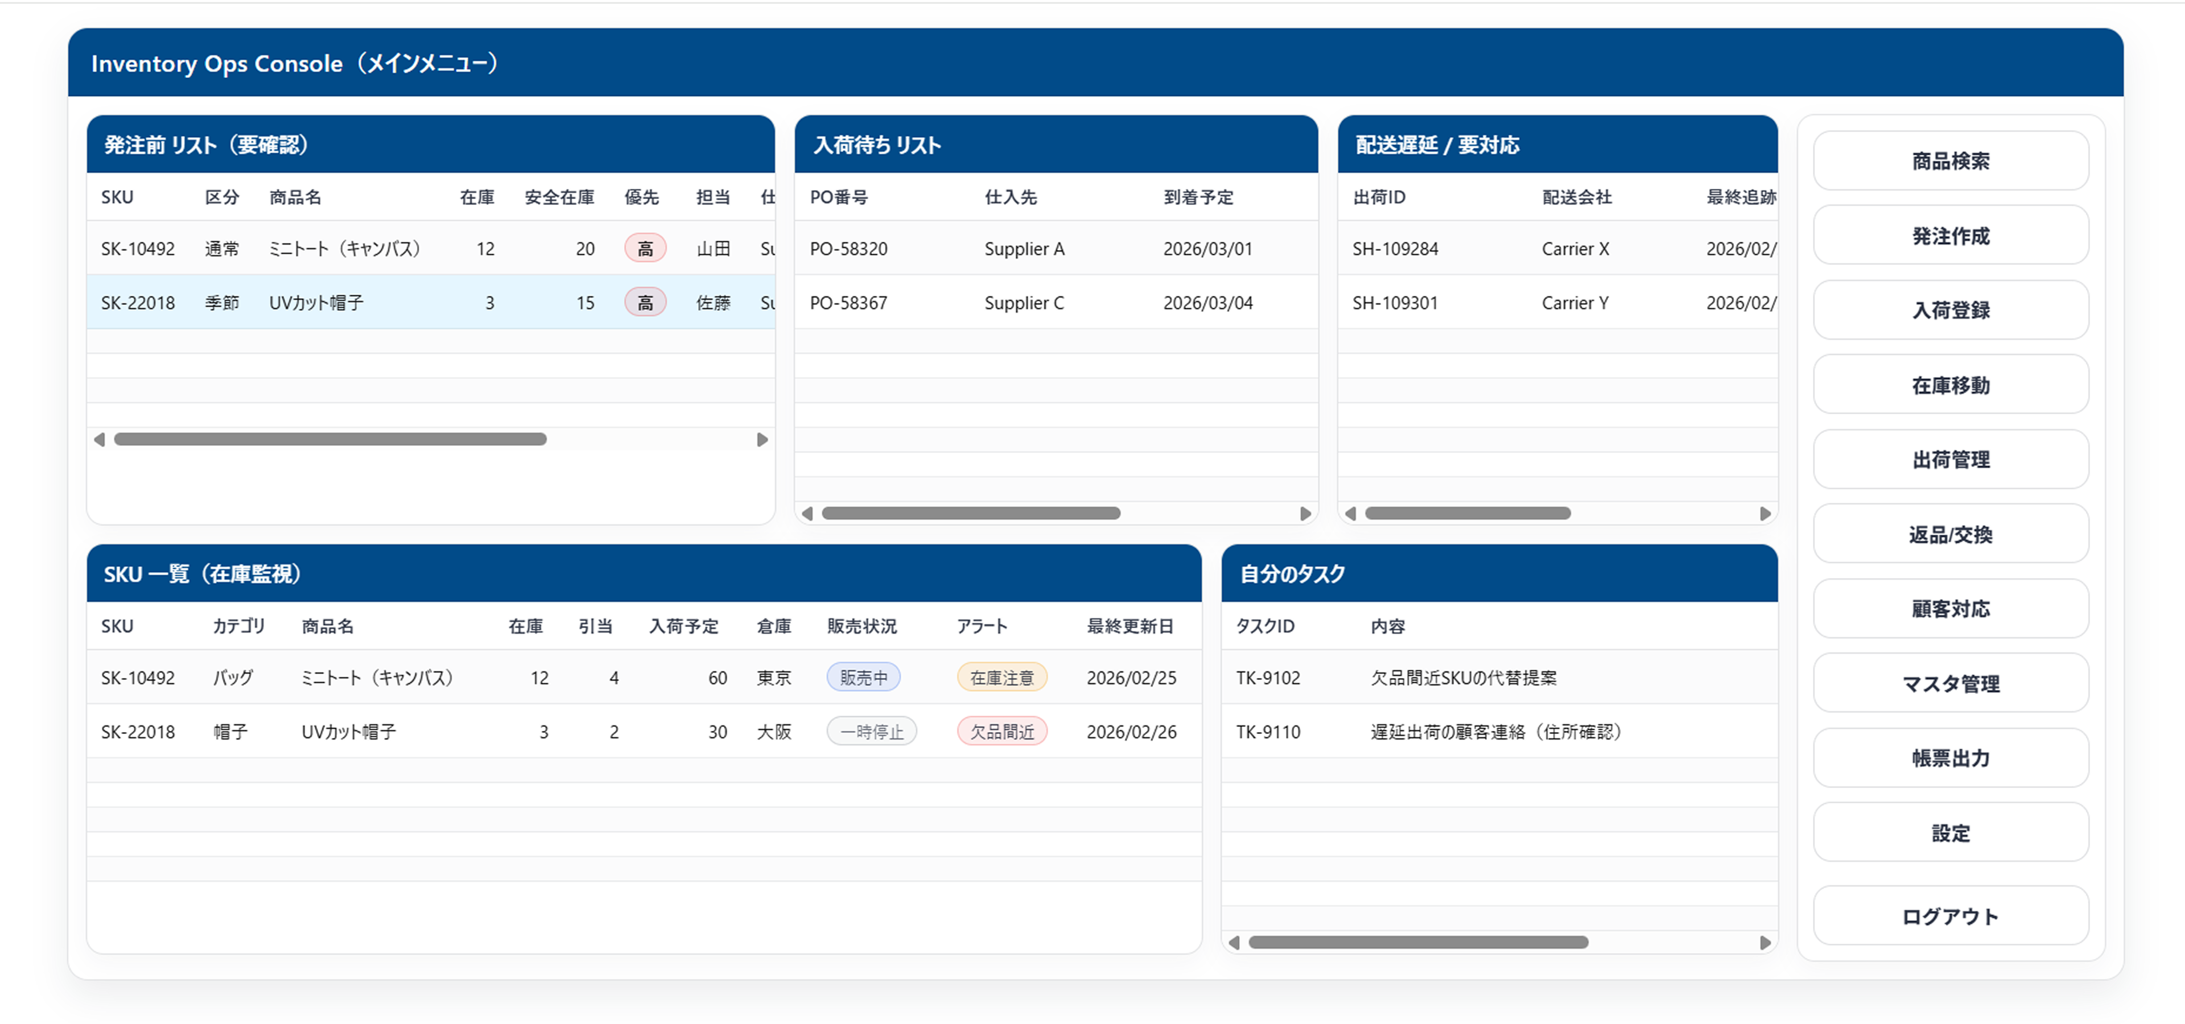The image size is (2185, 1024).
Task: Click the 高 priority badge for UVカット帽子
Action: (x=645, y=302)
